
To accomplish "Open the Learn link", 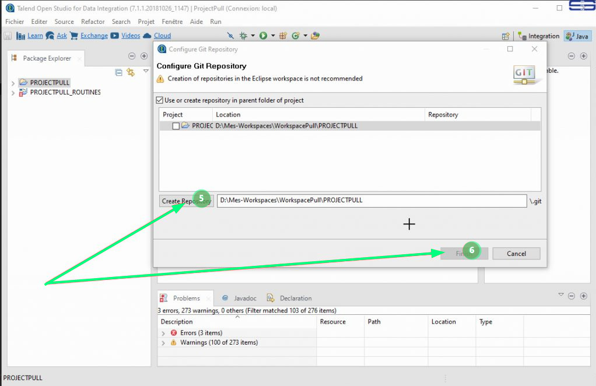I will pyautogui.click(x=35, y=36).
